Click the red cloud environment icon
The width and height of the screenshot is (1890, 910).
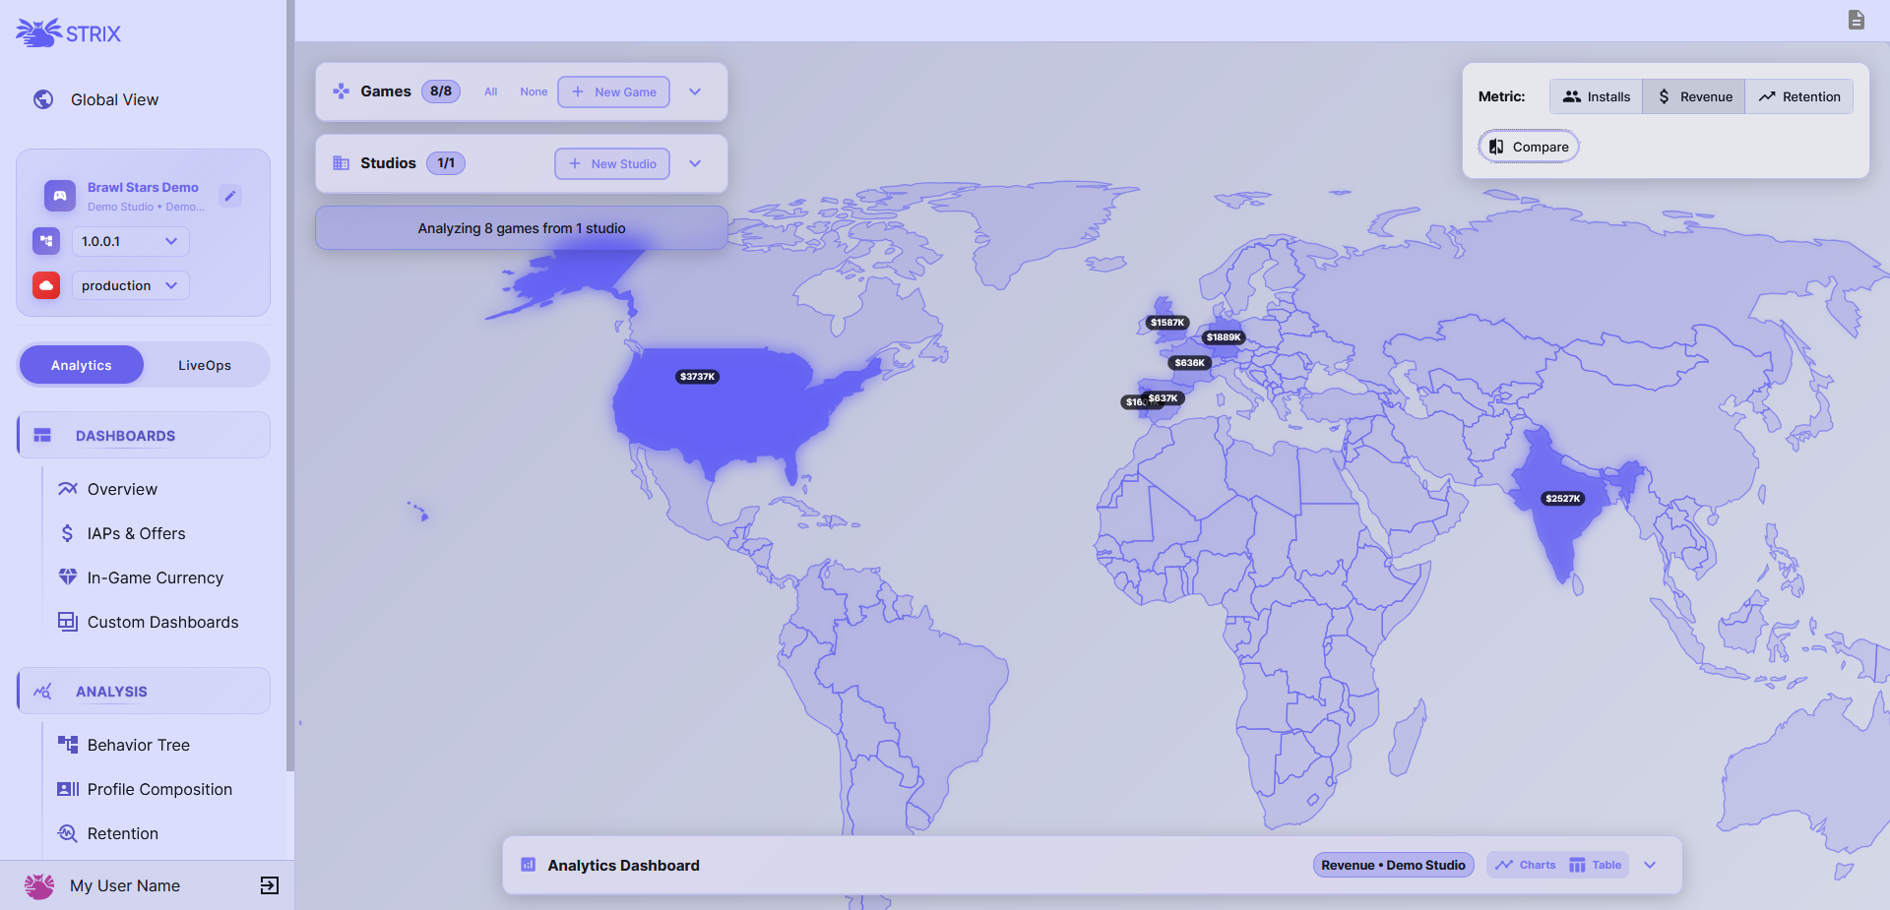[46, 285]
